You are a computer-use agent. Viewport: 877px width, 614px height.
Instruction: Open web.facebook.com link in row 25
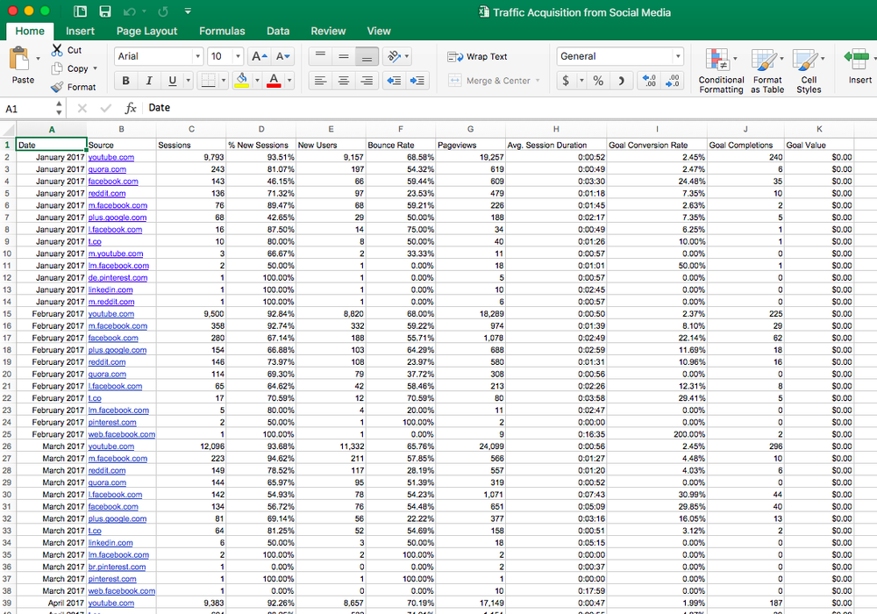coord(122,434)
